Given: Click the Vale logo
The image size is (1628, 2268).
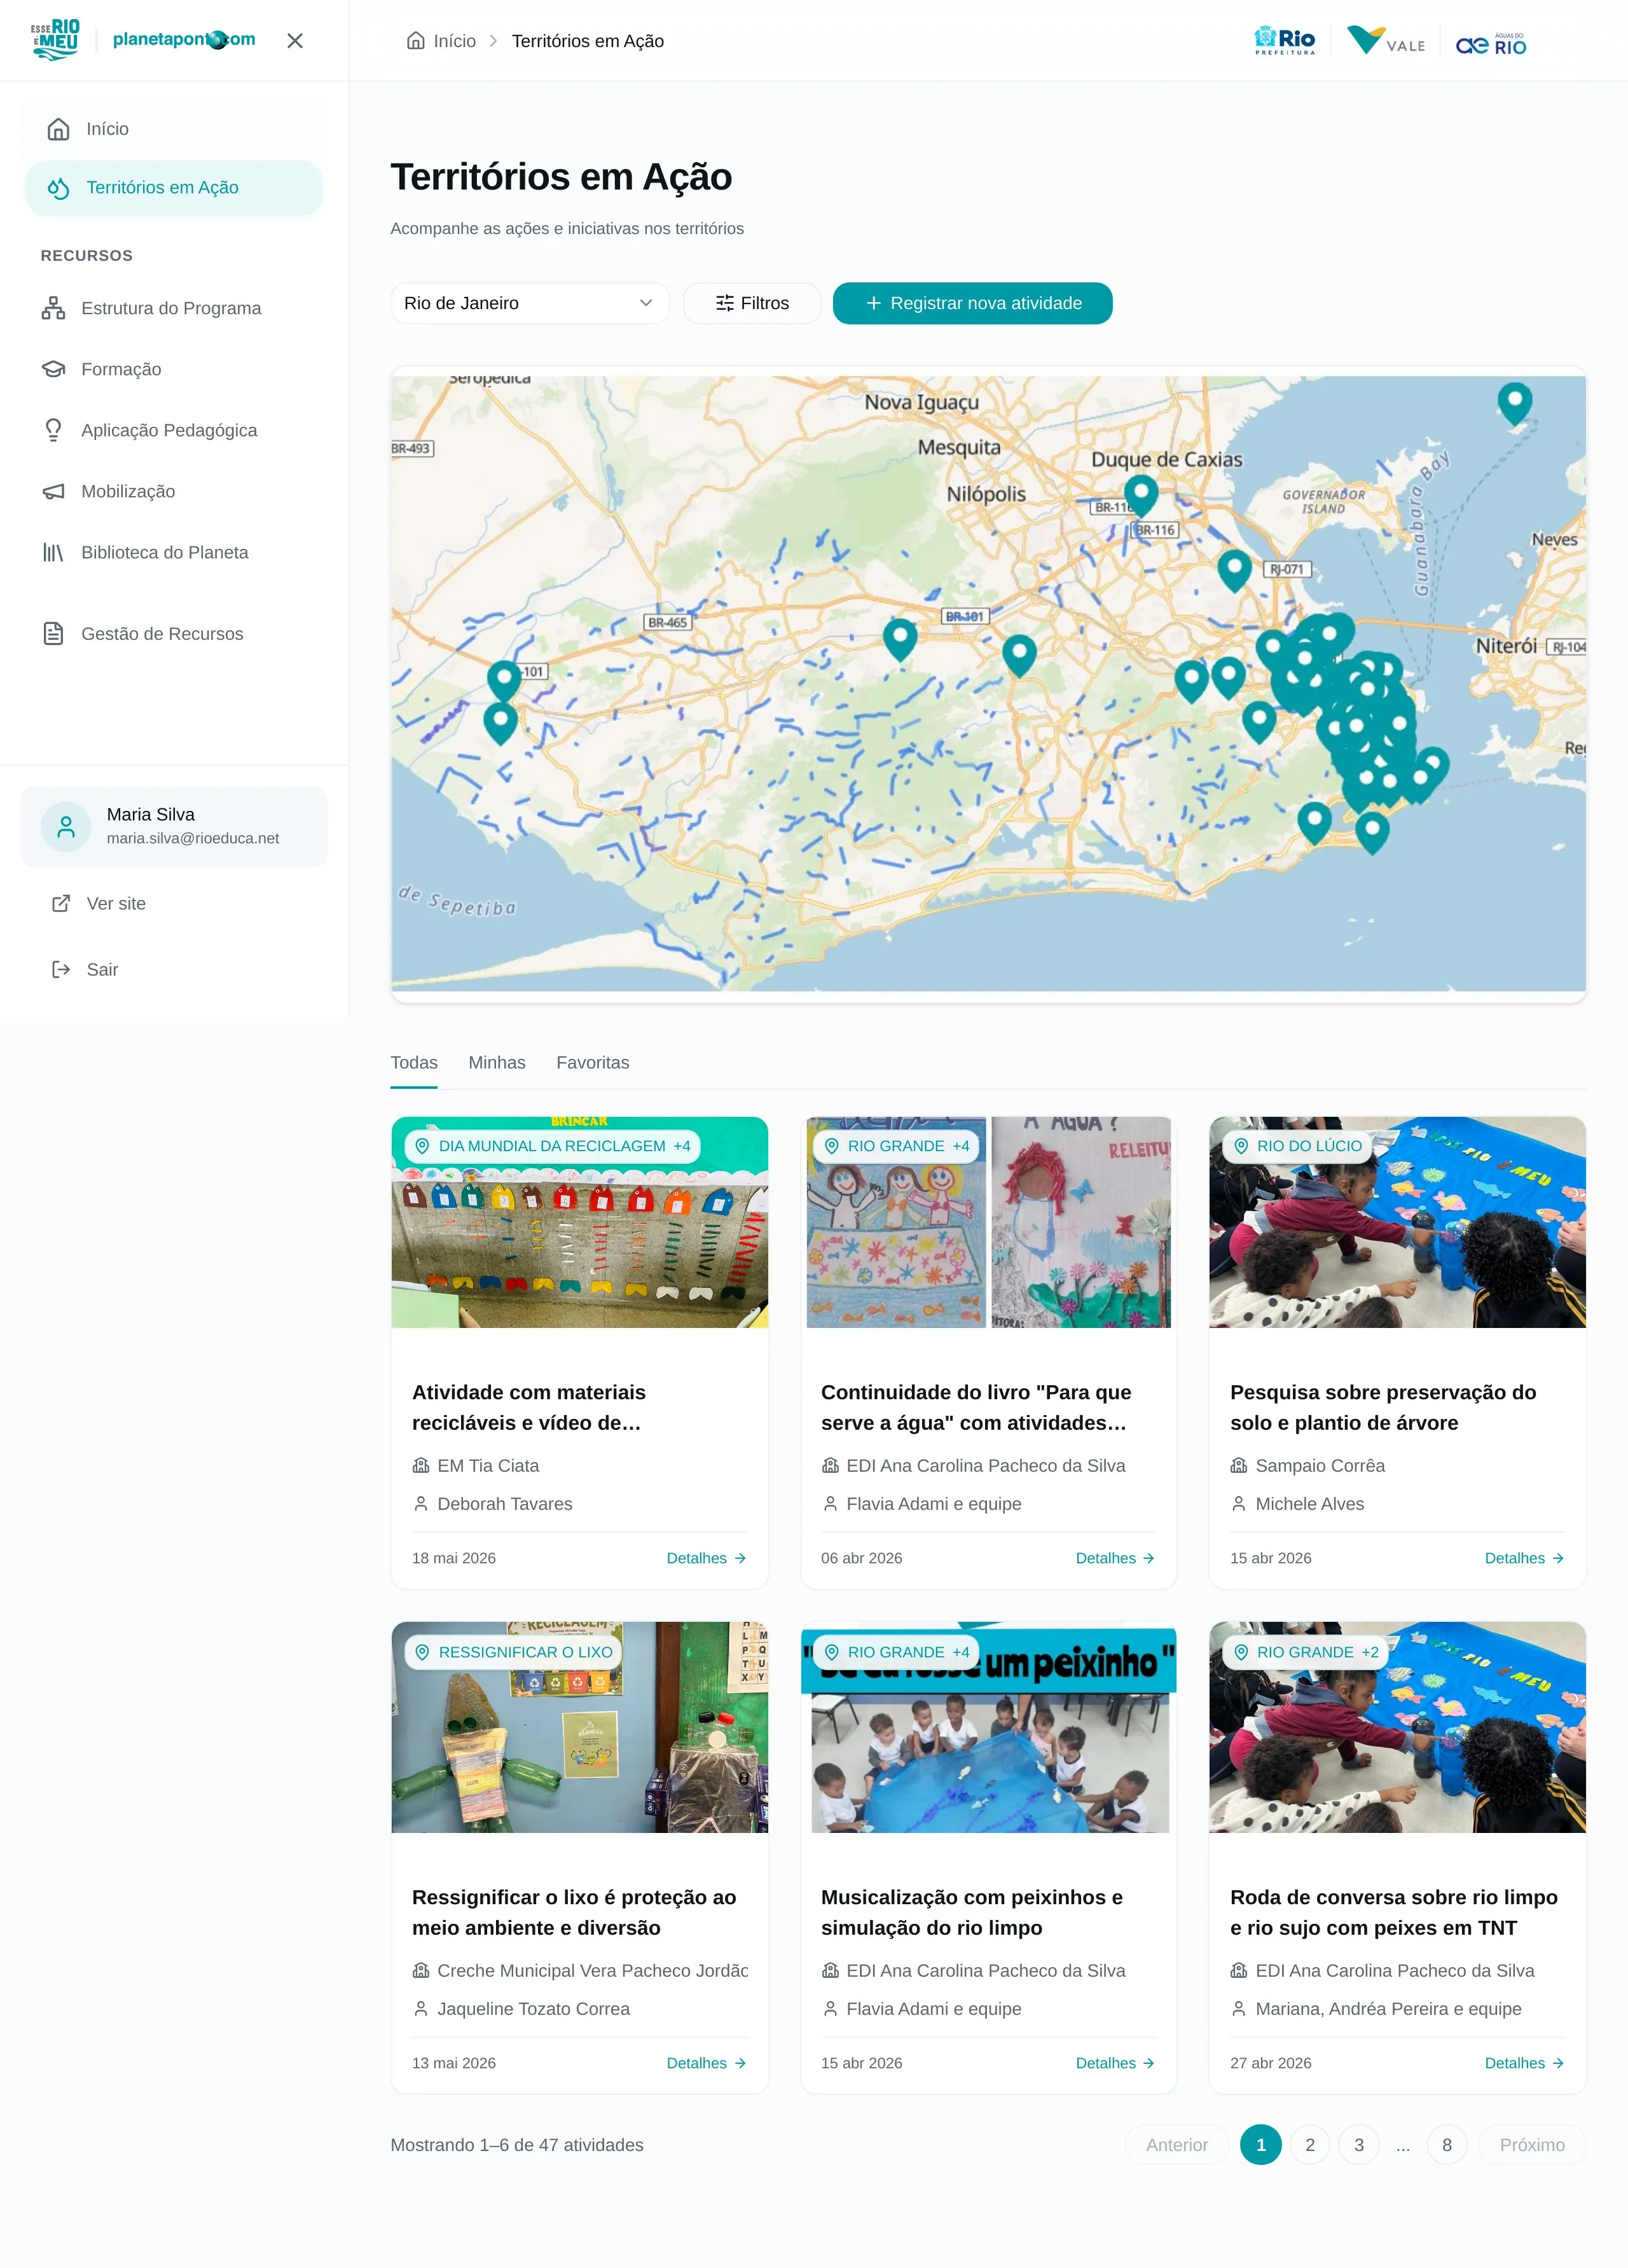Looking at the screenshot, I should click(x=1386, y=41).
